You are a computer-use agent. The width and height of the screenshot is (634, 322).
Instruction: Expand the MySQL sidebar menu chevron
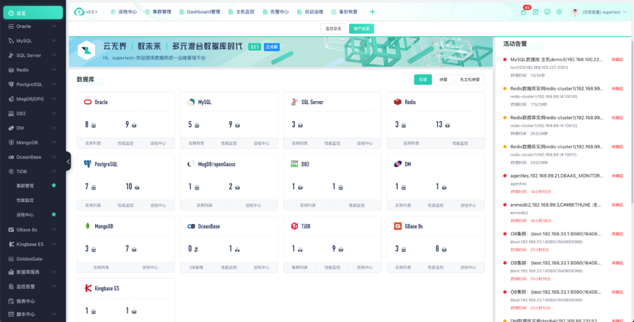pos(54,41)
